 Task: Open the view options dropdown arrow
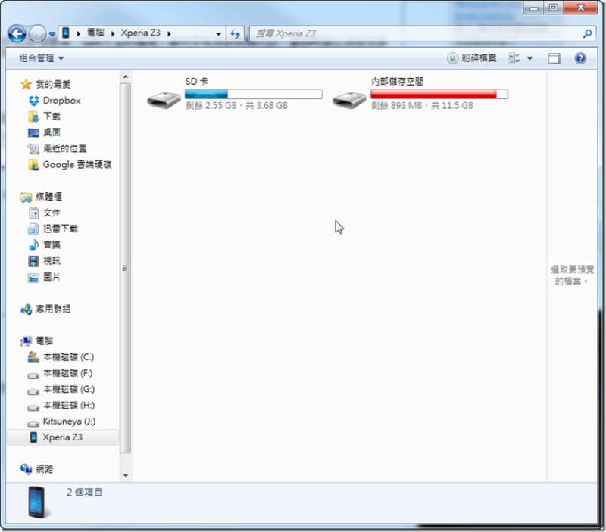pos(529,58)
